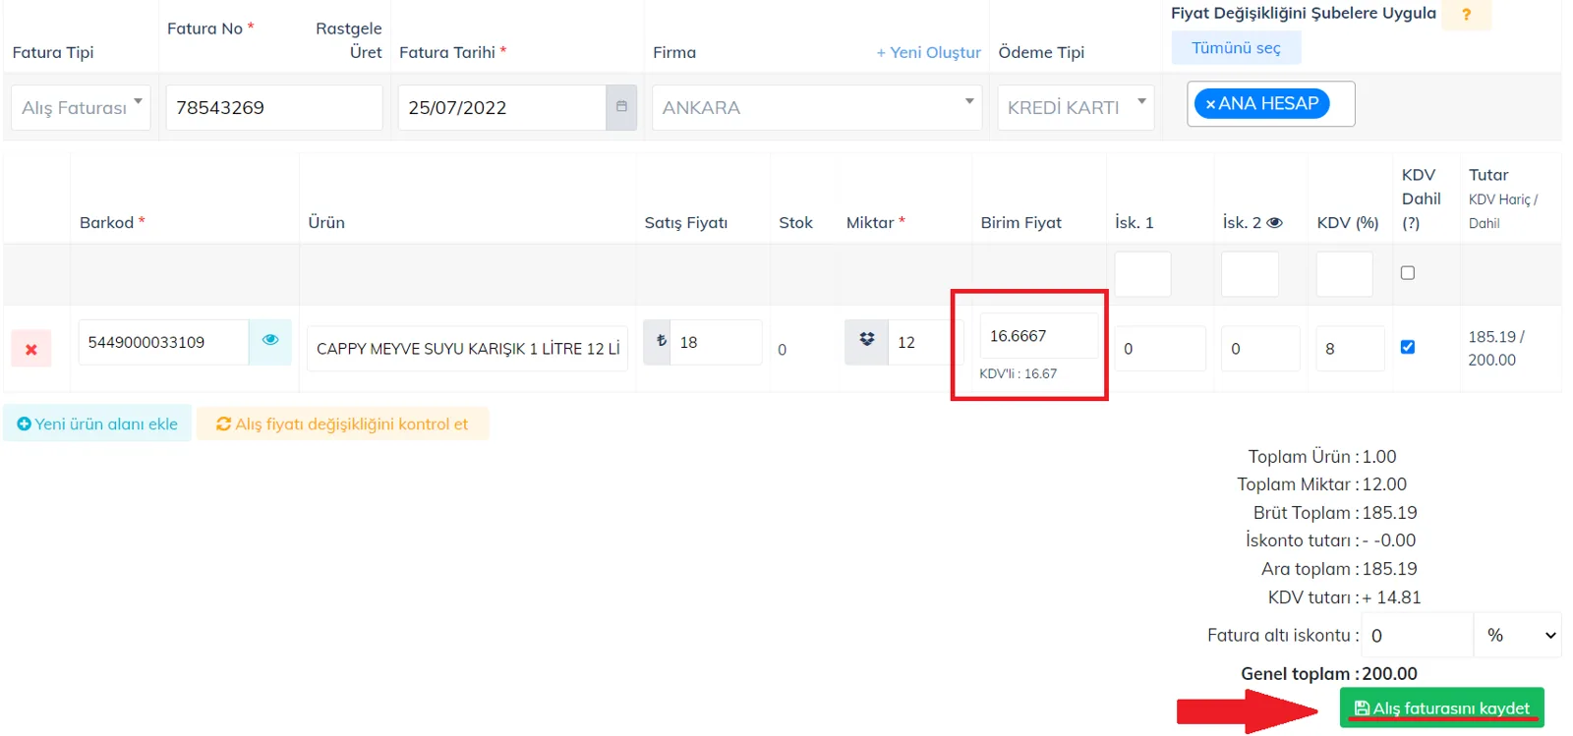Click the branch selection box containing ANA HESAP

tap(1271, 104)
